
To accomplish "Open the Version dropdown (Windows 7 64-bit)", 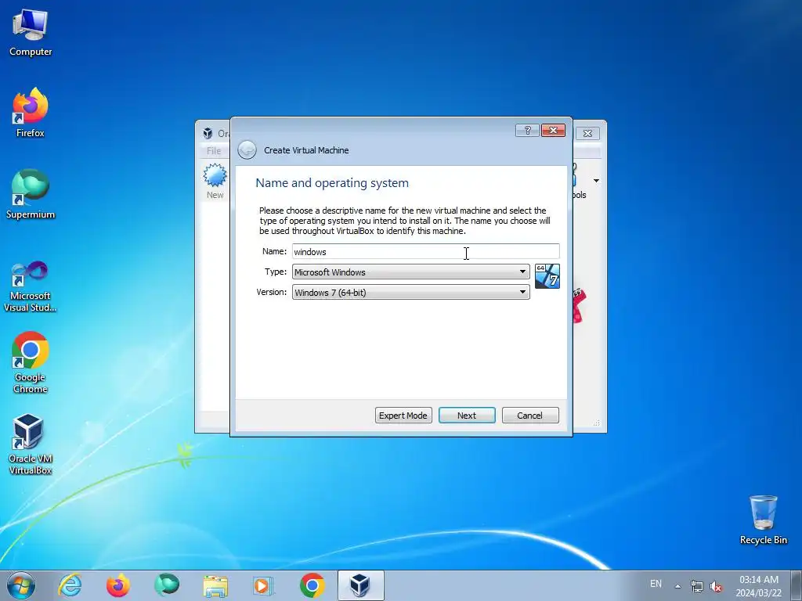I will pos(410,293).
